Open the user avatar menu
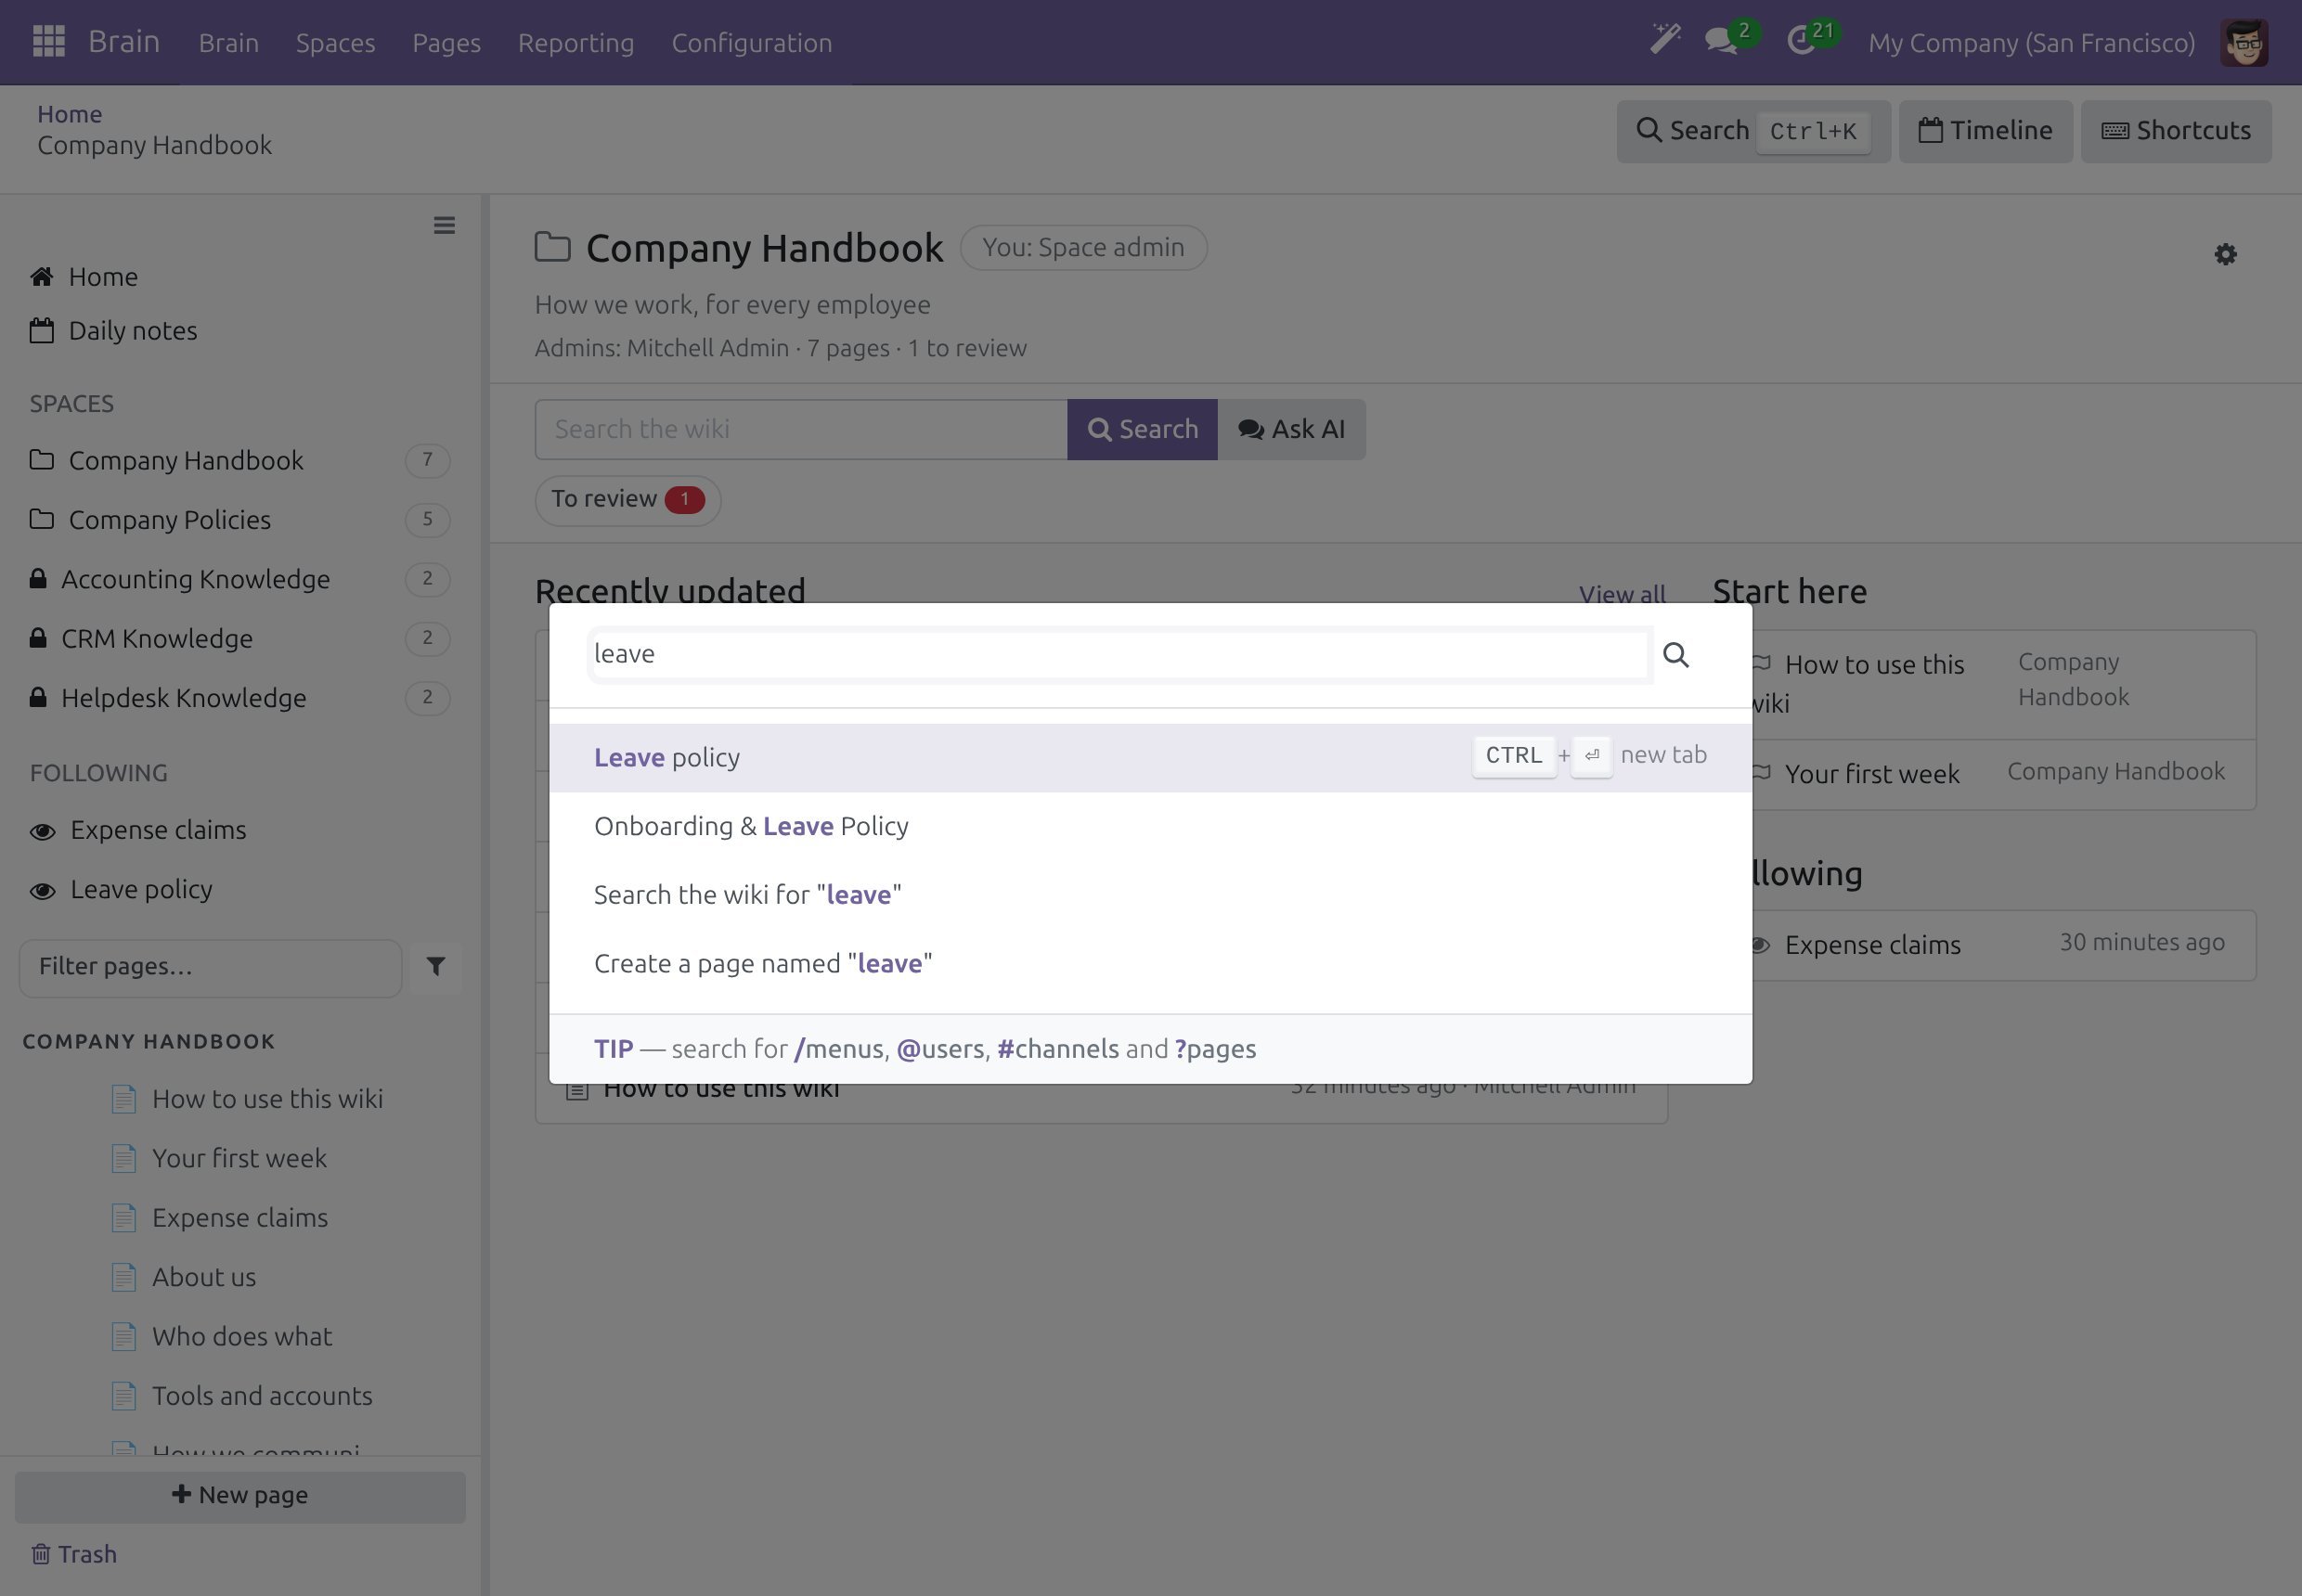The width and height of the screenshot is (2302, 1596). click(x=2244, y=42)
